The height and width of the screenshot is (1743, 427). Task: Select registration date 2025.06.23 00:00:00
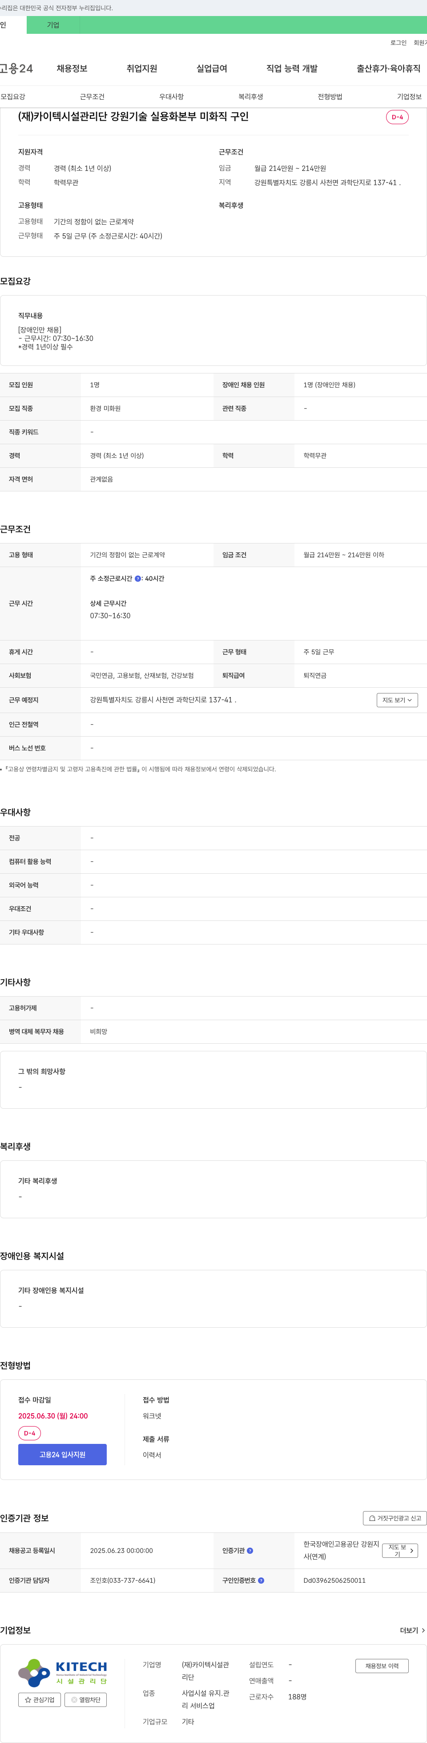click(x=121, y=1550)
